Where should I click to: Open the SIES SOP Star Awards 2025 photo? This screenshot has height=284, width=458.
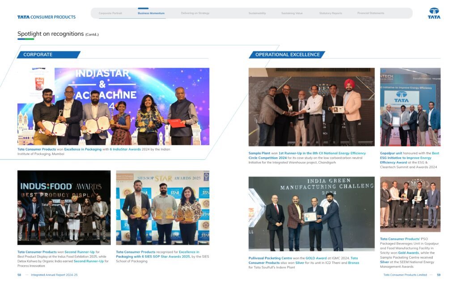(163, 208)
